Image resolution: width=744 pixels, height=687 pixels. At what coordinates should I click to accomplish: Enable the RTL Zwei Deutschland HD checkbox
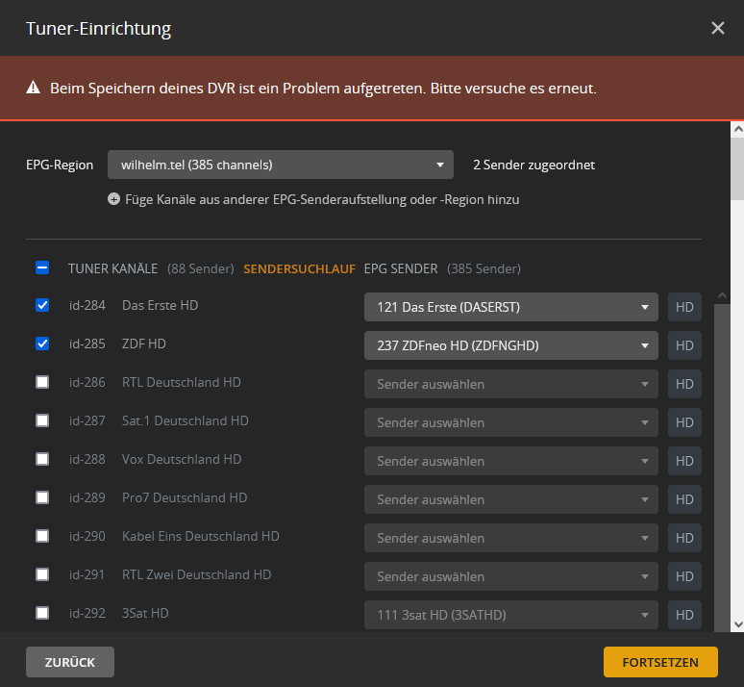42,574
